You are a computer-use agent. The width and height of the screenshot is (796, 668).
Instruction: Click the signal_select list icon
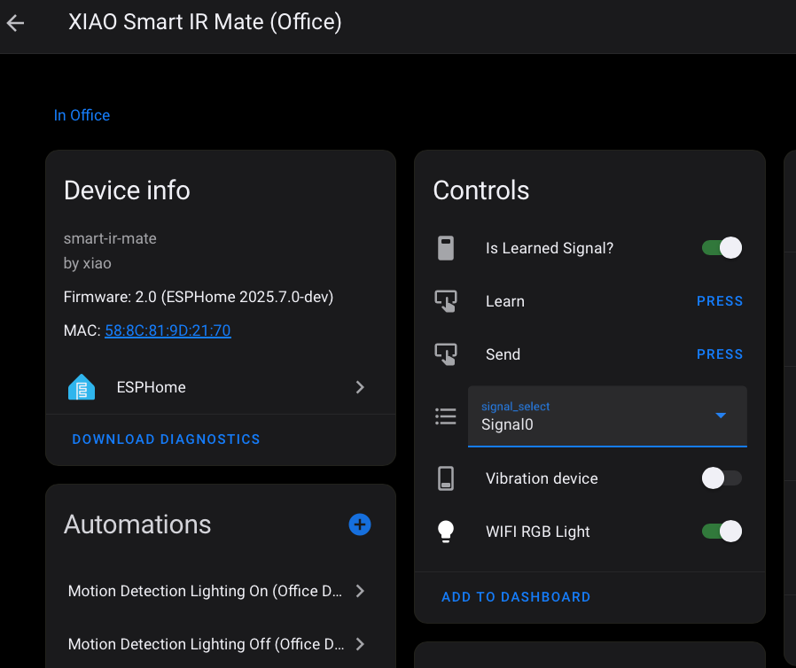click(x=446, y=416)
